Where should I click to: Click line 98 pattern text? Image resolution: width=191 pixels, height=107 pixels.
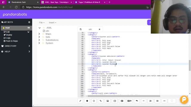(101, 72)
